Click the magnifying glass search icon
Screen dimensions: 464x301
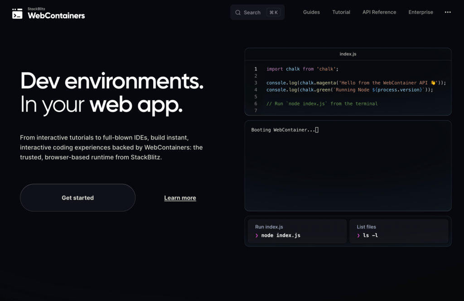tap(238, 12)
